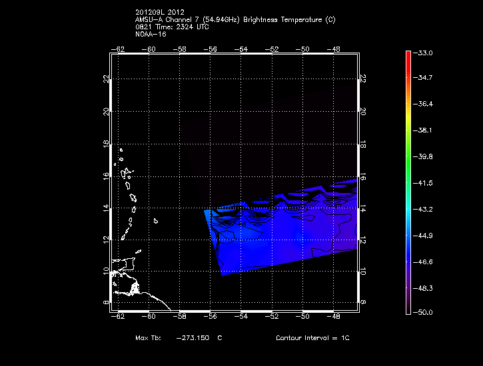Click the '-46' contour label inside the blue swath
This screenshot has width=483, height=366.
(x=242, y=224)
